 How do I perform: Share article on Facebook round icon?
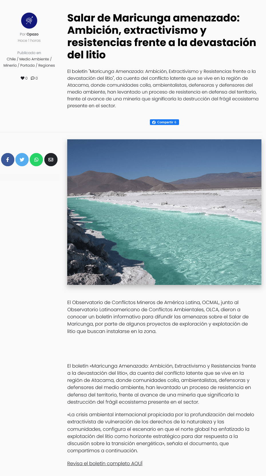(8, 160)
